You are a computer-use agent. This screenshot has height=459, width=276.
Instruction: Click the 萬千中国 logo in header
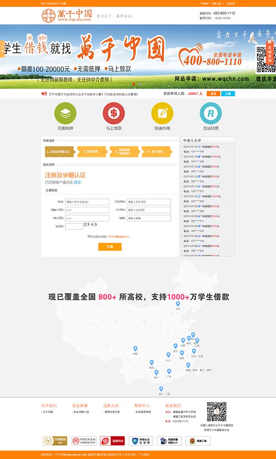click(67, 15)
